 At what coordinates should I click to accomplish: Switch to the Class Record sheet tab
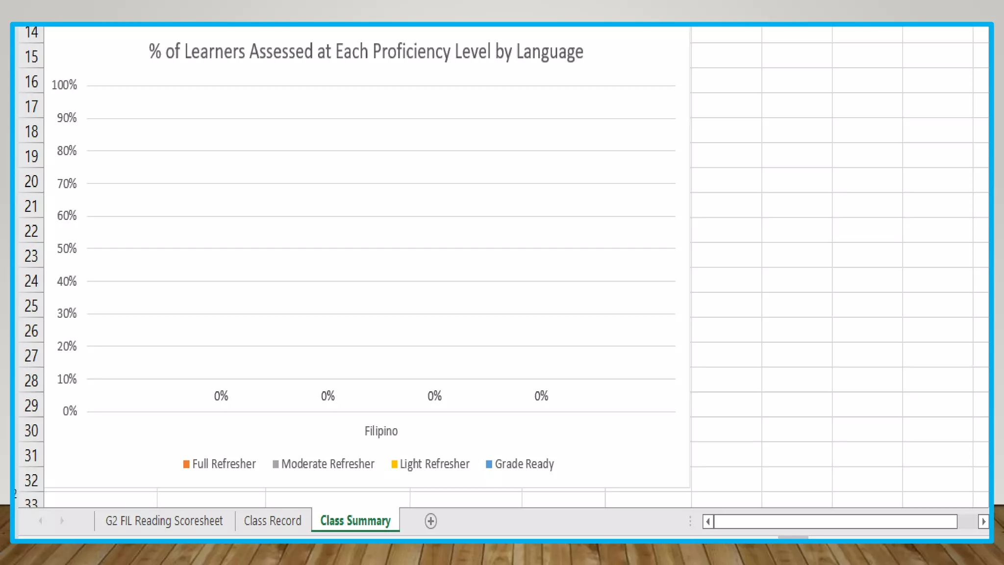tap(273, 521)
